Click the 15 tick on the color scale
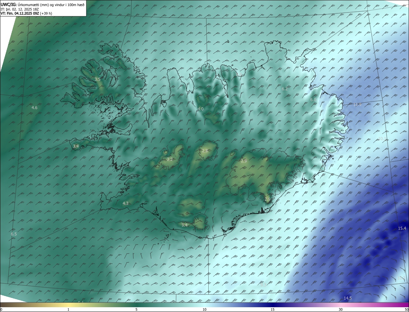The image size is (409, 312). (273, 309)
